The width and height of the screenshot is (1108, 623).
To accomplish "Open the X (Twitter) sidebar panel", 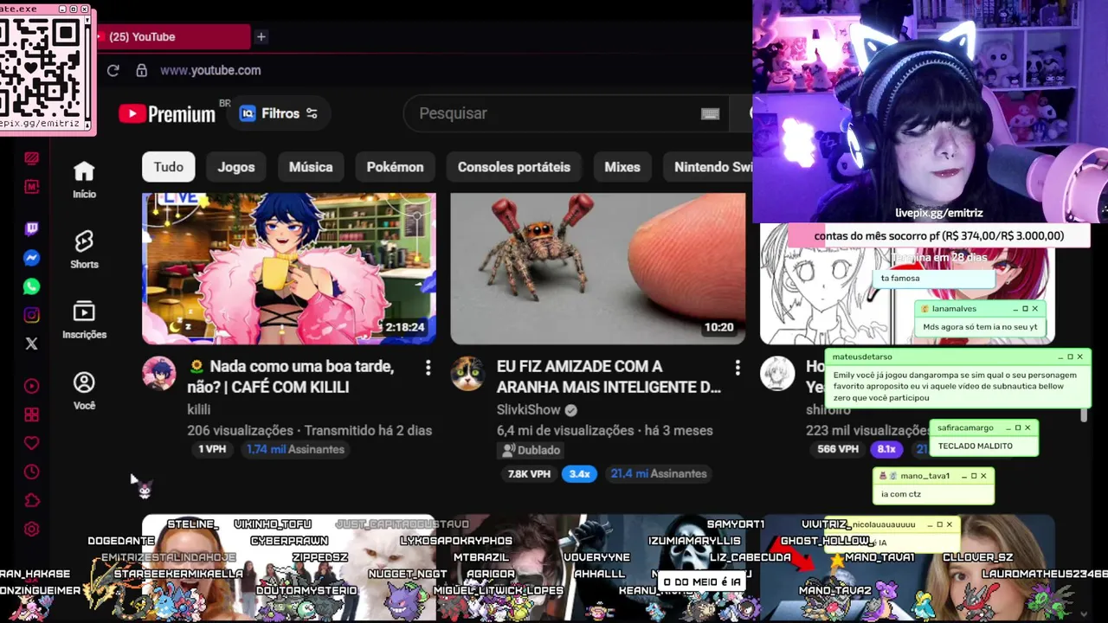I will (x=31, y=344).
